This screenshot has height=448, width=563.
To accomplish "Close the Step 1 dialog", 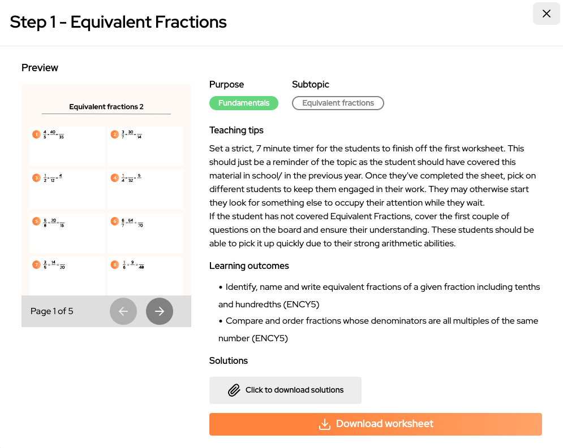I will coord(546,14).
